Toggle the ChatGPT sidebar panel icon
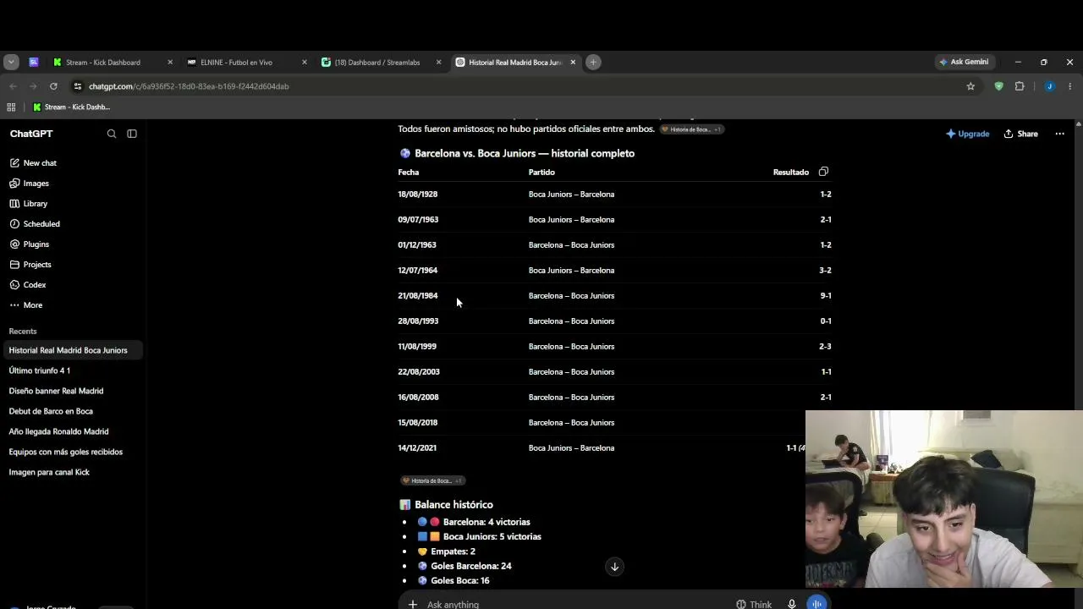The width and height of the screenshot is (1083, 609). (x=132, y=134)
